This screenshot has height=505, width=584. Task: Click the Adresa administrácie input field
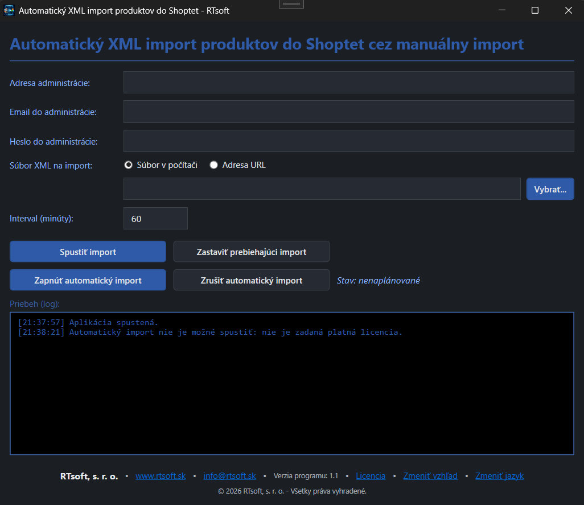[x=348, y=83]
